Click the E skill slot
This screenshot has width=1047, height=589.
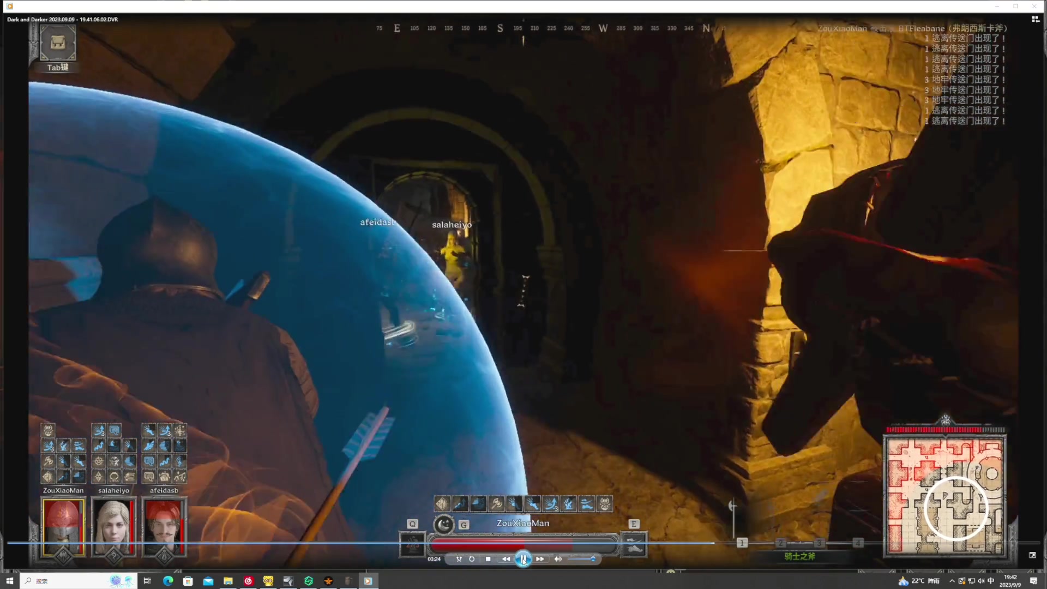(634, 544)
